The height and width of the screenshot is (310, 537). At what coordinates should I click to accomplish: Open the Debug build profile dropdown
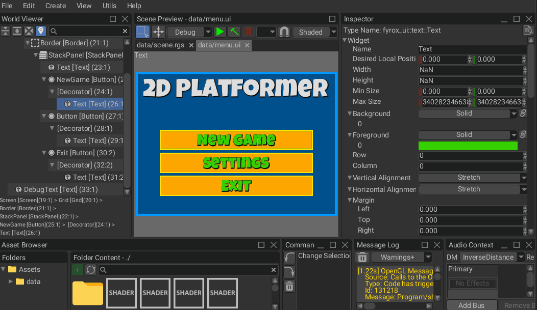click(189, 32)
